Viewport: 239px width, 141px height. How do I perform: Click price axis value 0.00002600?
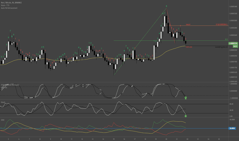pos(233,35)
